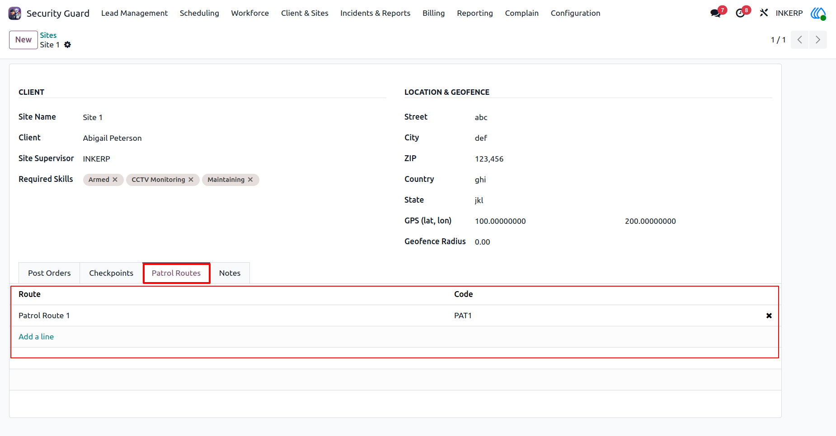Image resolution: width=836 pixels, height=436 pixels.
Task: Edit the Geofence Radius field
Action: point(623,242)
